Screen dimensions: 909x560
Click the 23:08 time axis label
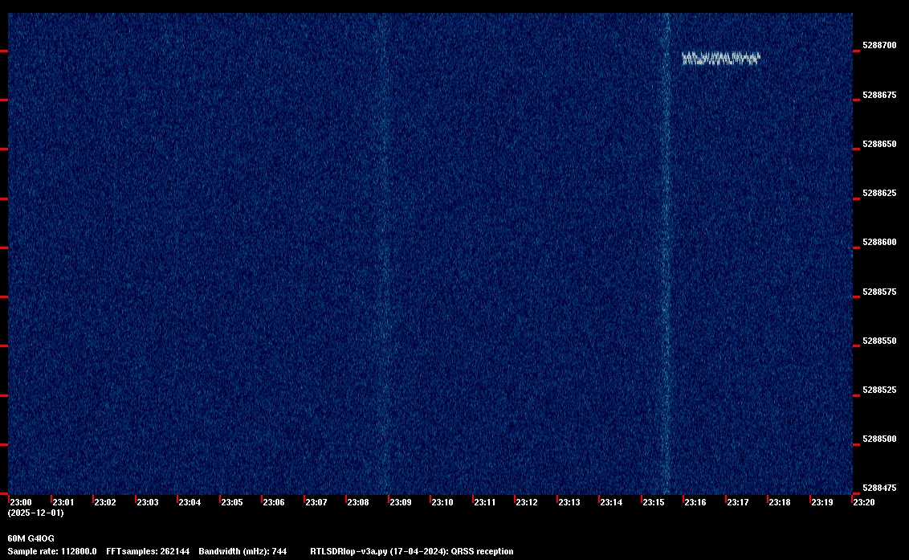tap(357, 502)
